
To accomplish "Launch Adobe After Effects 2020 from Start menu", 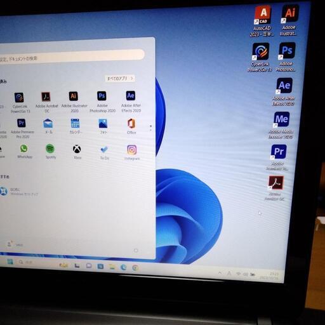I will [x=131, y=101].
